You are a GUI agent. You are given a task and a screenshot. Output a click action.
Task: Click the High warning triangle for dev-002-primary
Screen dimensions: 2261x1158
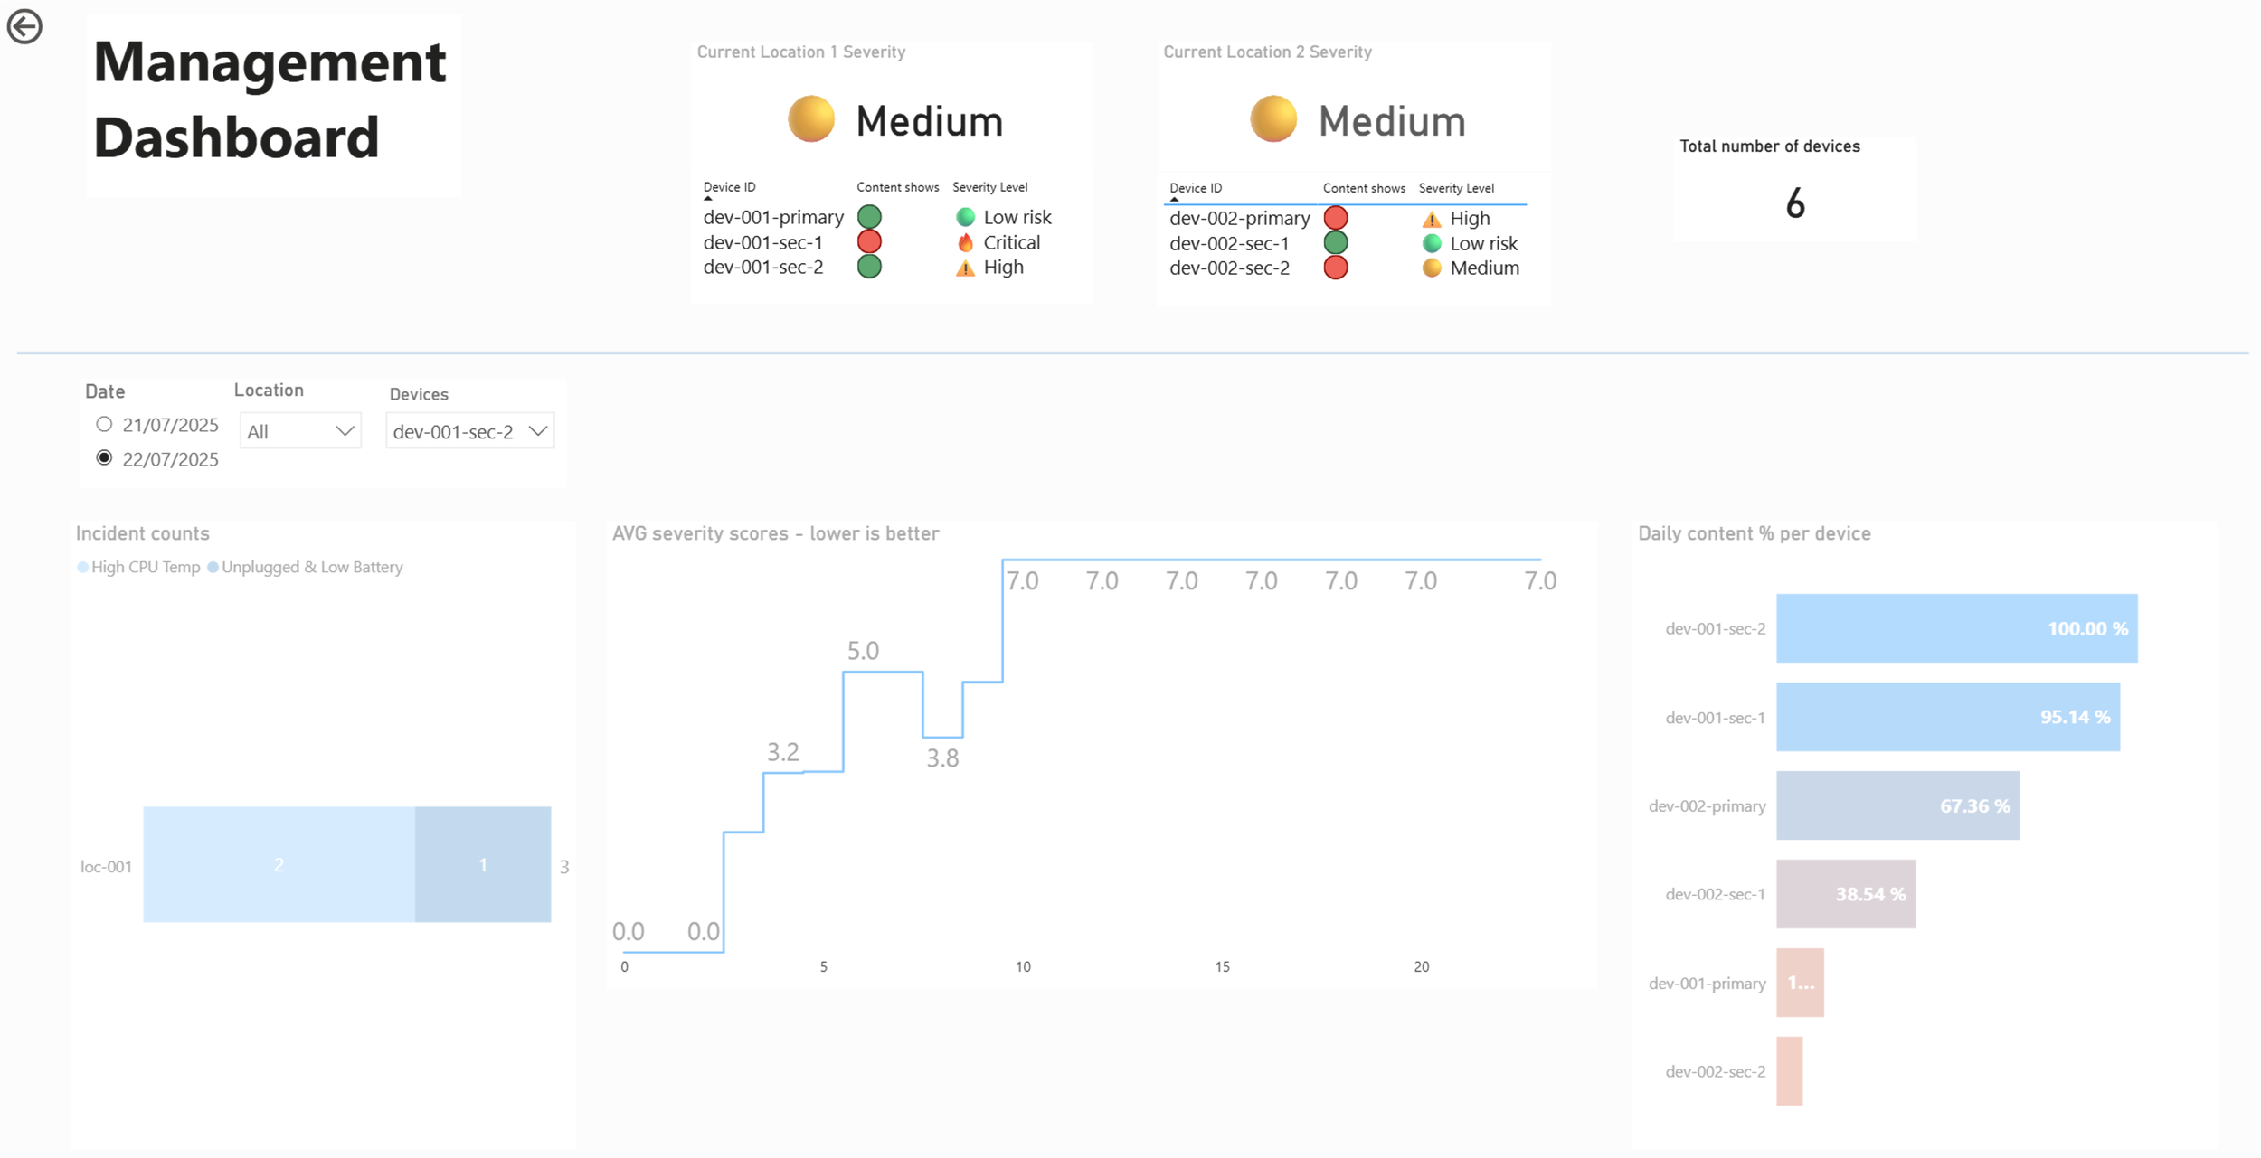[1431, 219]
